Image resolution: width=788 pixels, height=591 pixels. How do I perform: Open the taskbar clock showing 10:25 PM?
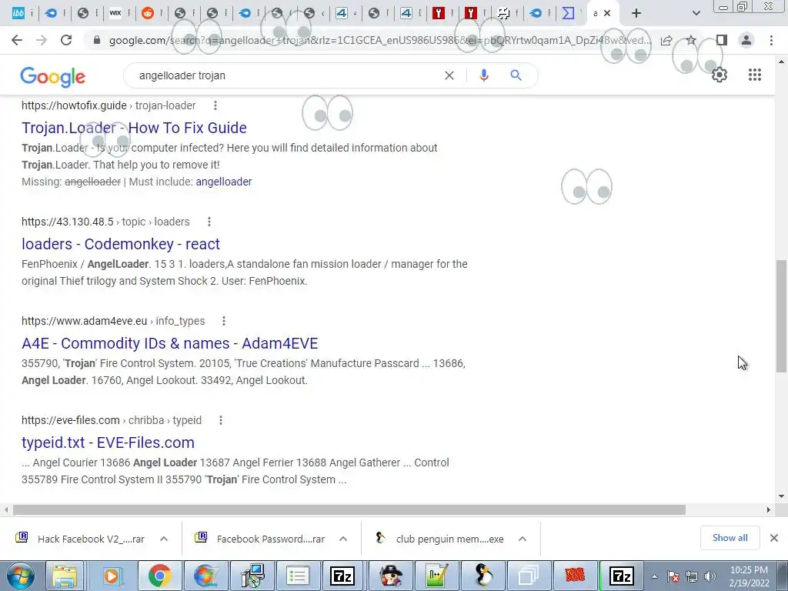750,576
